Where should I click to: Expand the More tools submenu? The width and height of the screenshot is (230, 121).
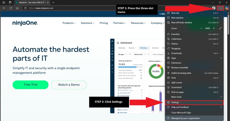pos(194,97)
